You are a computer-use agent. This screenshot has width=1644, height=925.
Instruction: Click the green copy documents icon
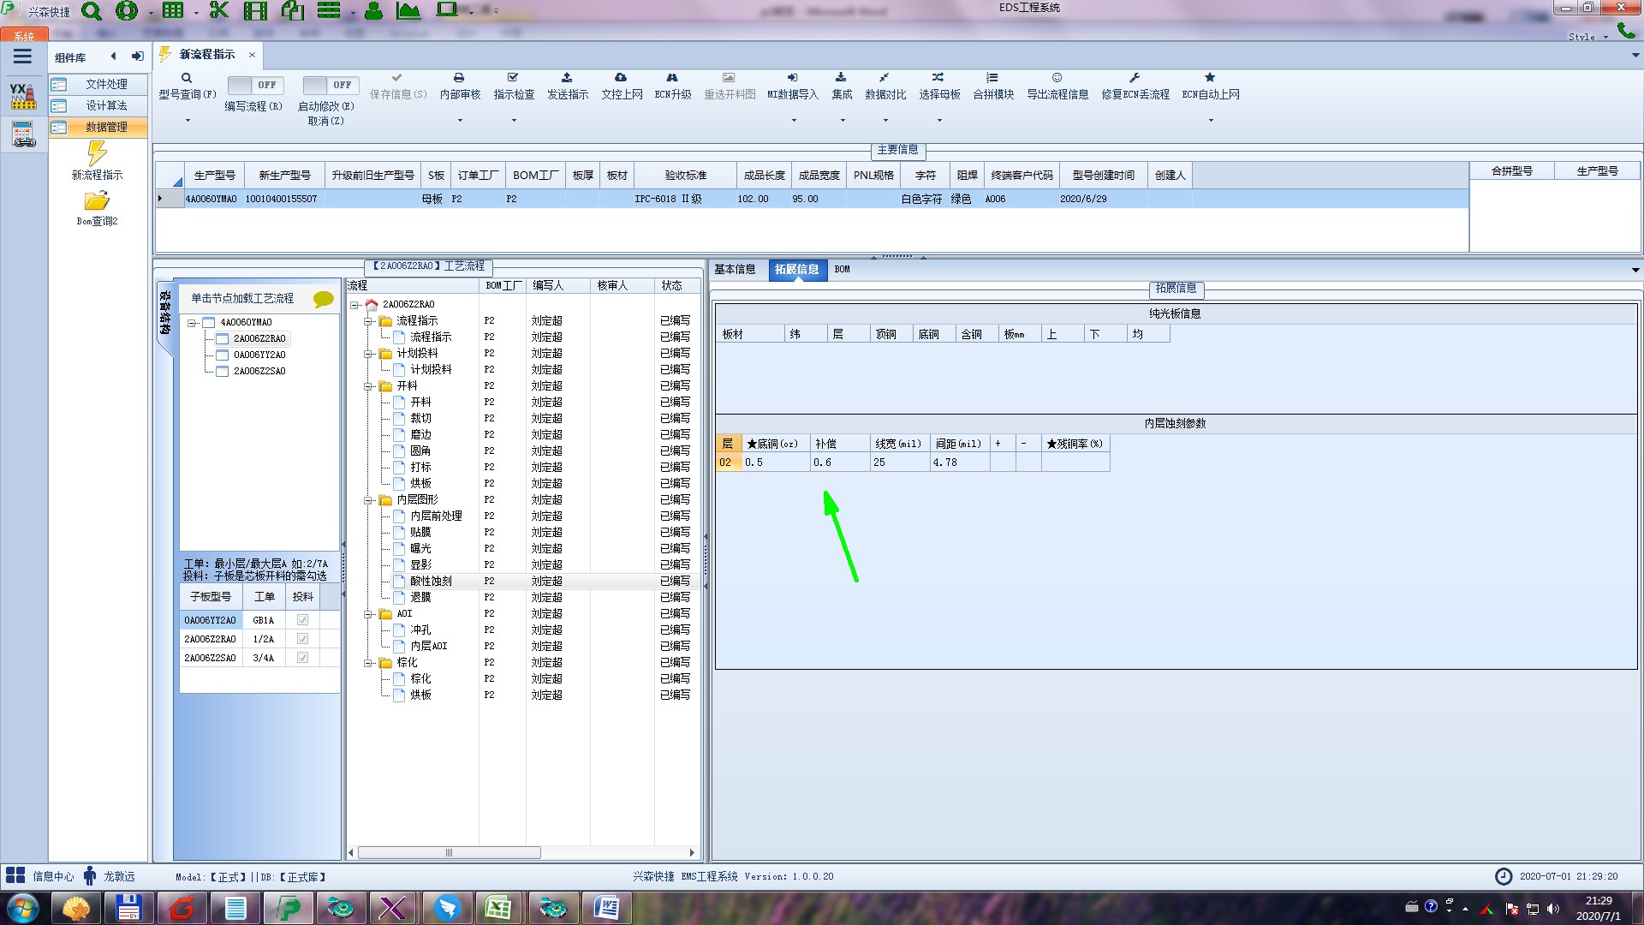293,11
